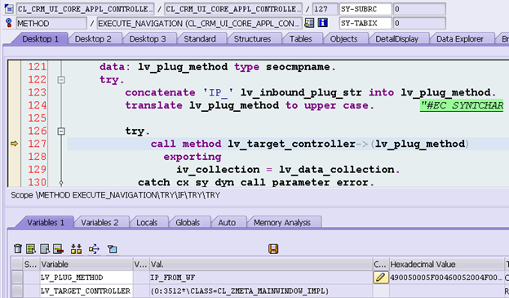This screenshot has width=509, height=298.
Task: Click the SY-SUBRC value 0 field
Action: point(419,9)
